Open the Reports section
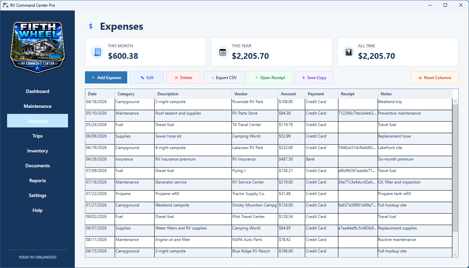Viewport: 469px width, 268px height. click(x=38, y=180)
